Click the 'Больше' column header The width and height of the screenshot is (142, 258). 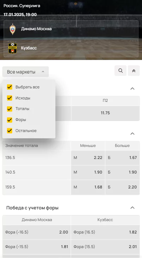(x=122, y=146)
